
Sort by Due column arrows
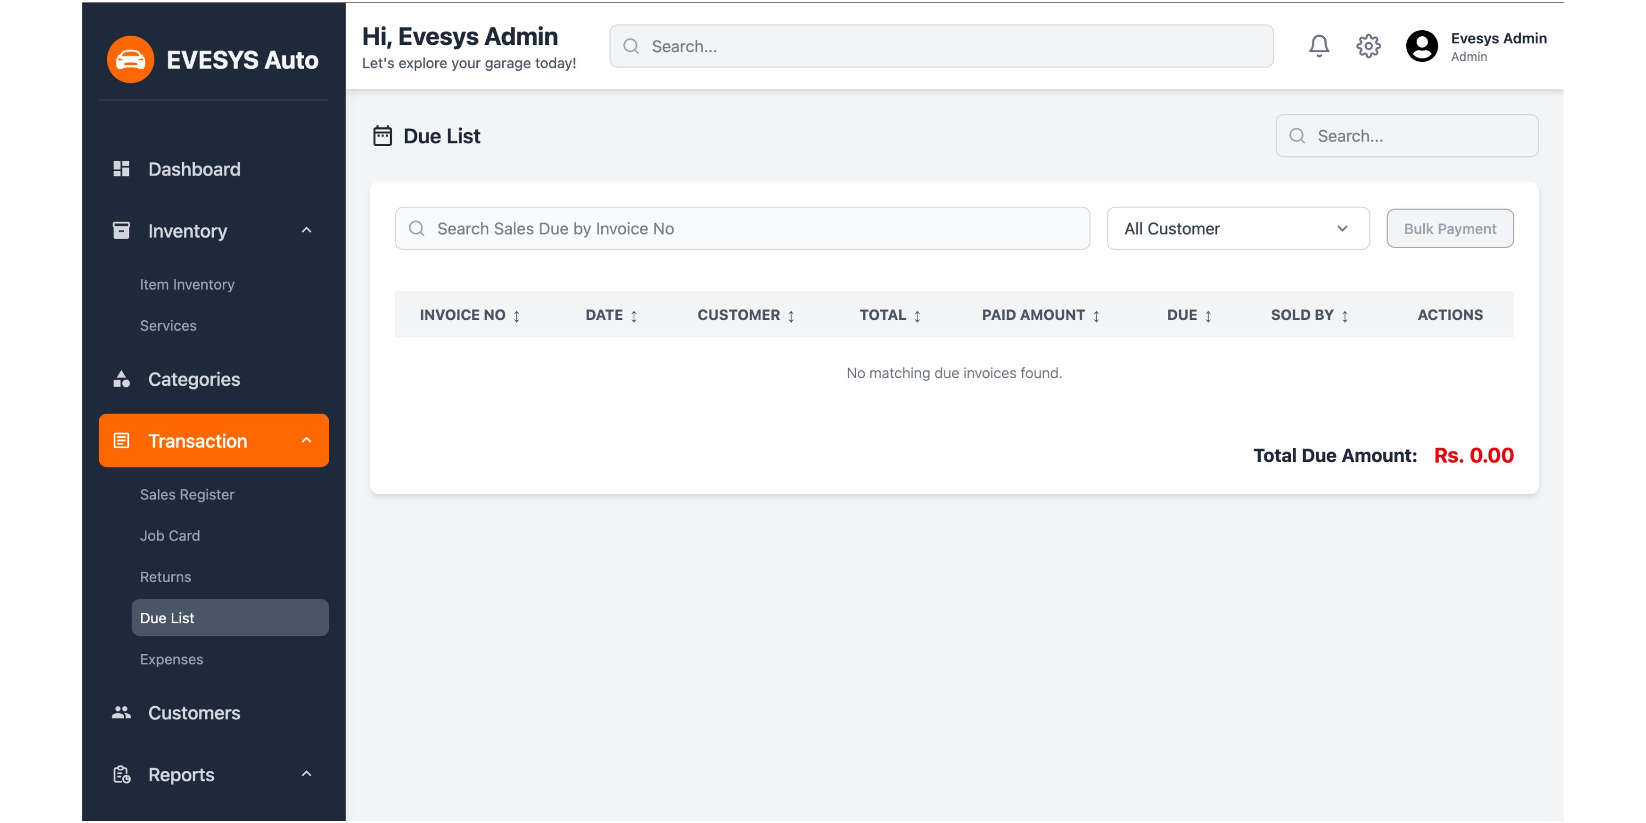point(1208,315)
